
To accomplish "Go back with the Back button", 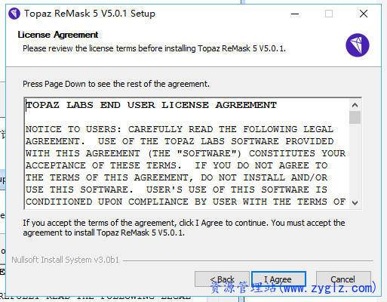I will pyautogui.click(x=222, y=279).
